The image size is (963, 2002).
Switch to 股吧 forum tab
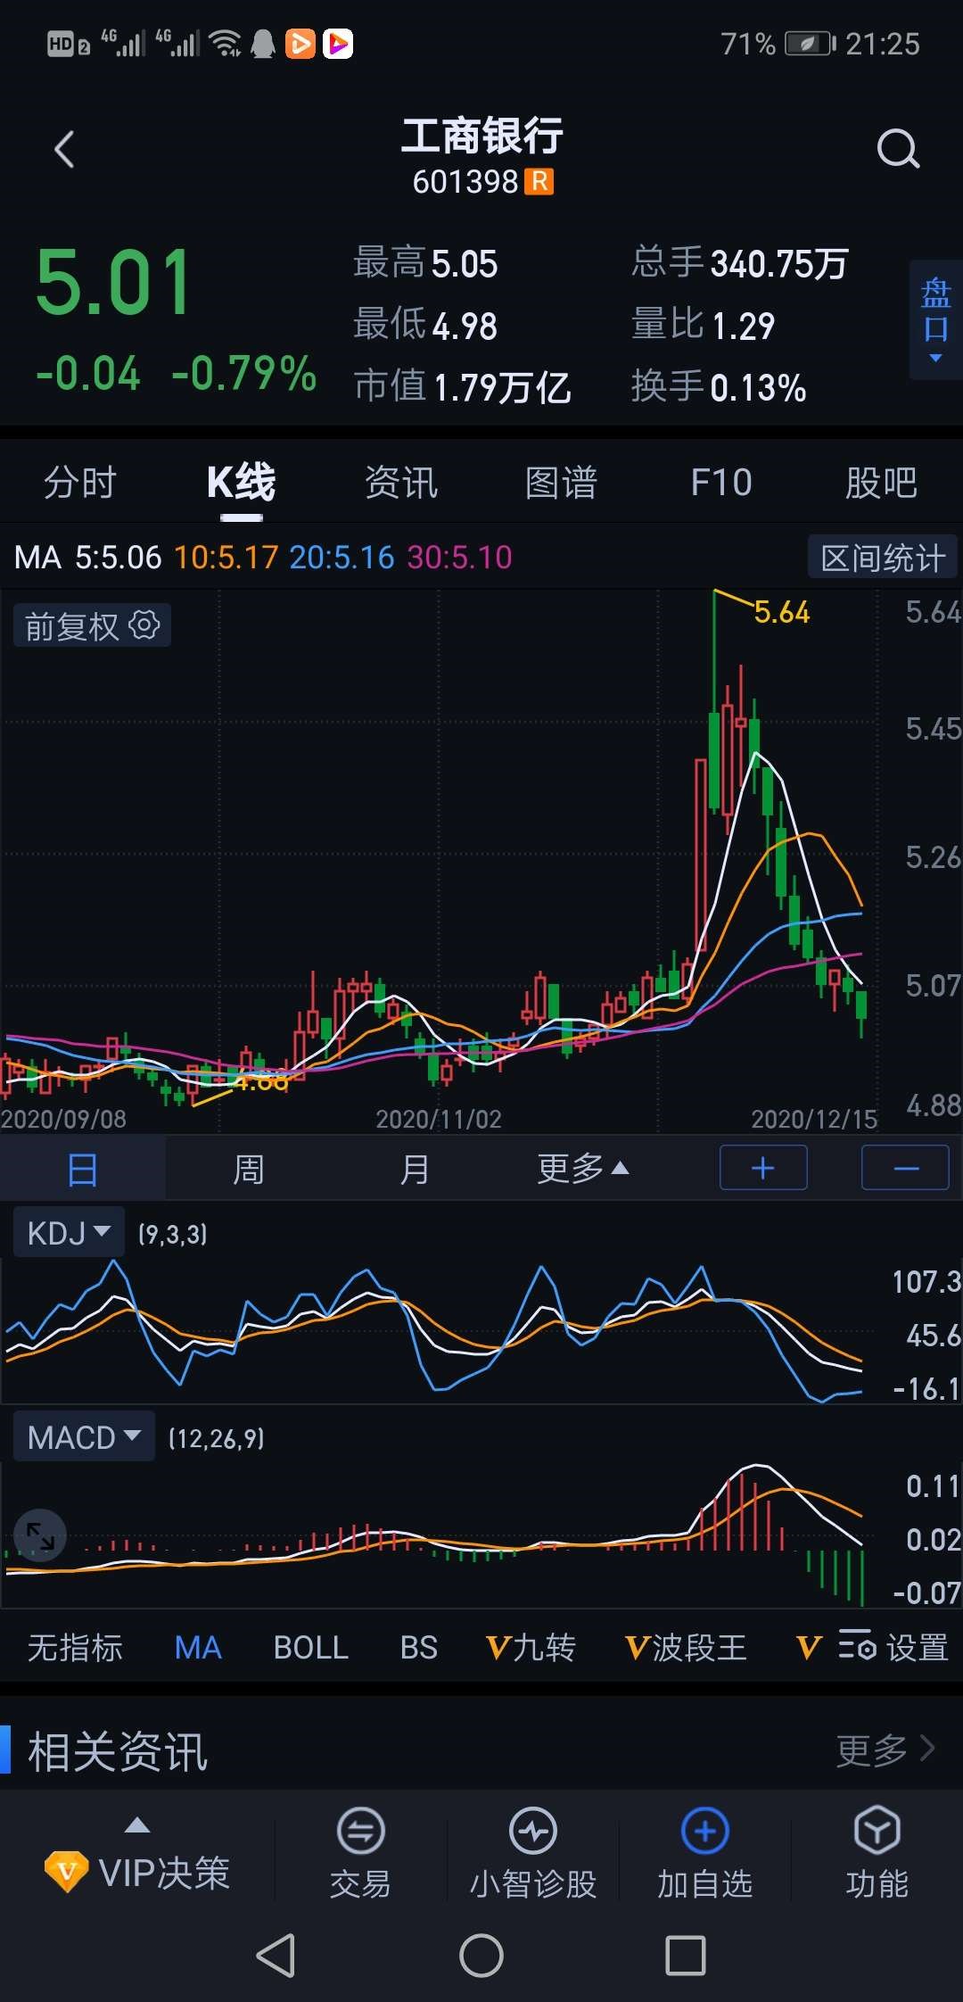click(x=881, y=483)
